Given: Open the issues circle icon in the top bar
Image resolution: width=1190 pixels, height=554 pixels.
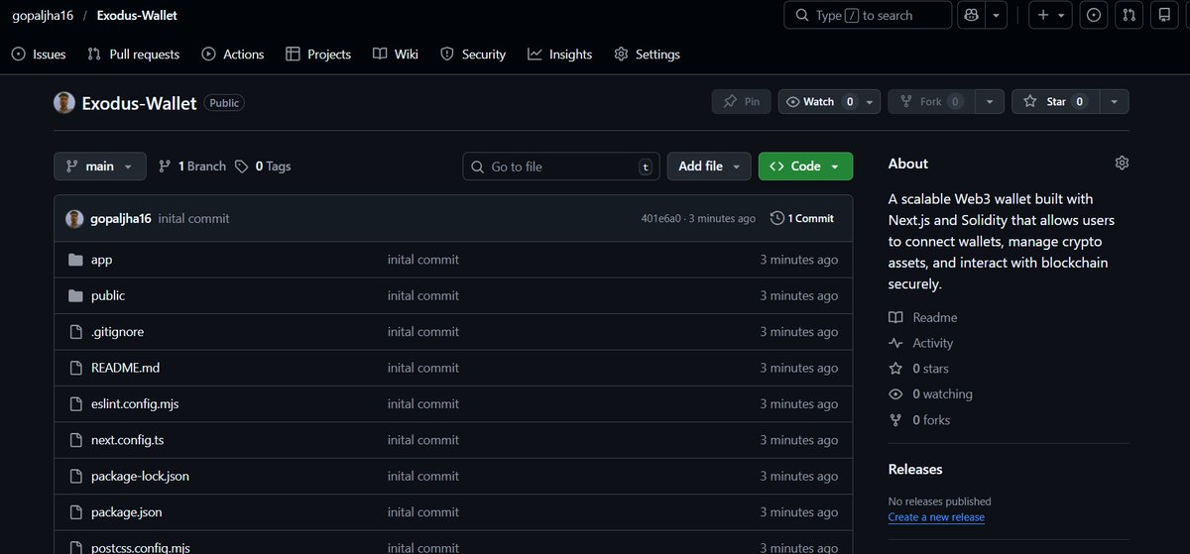Looking at the screenshot, I should click(1094, 16).
